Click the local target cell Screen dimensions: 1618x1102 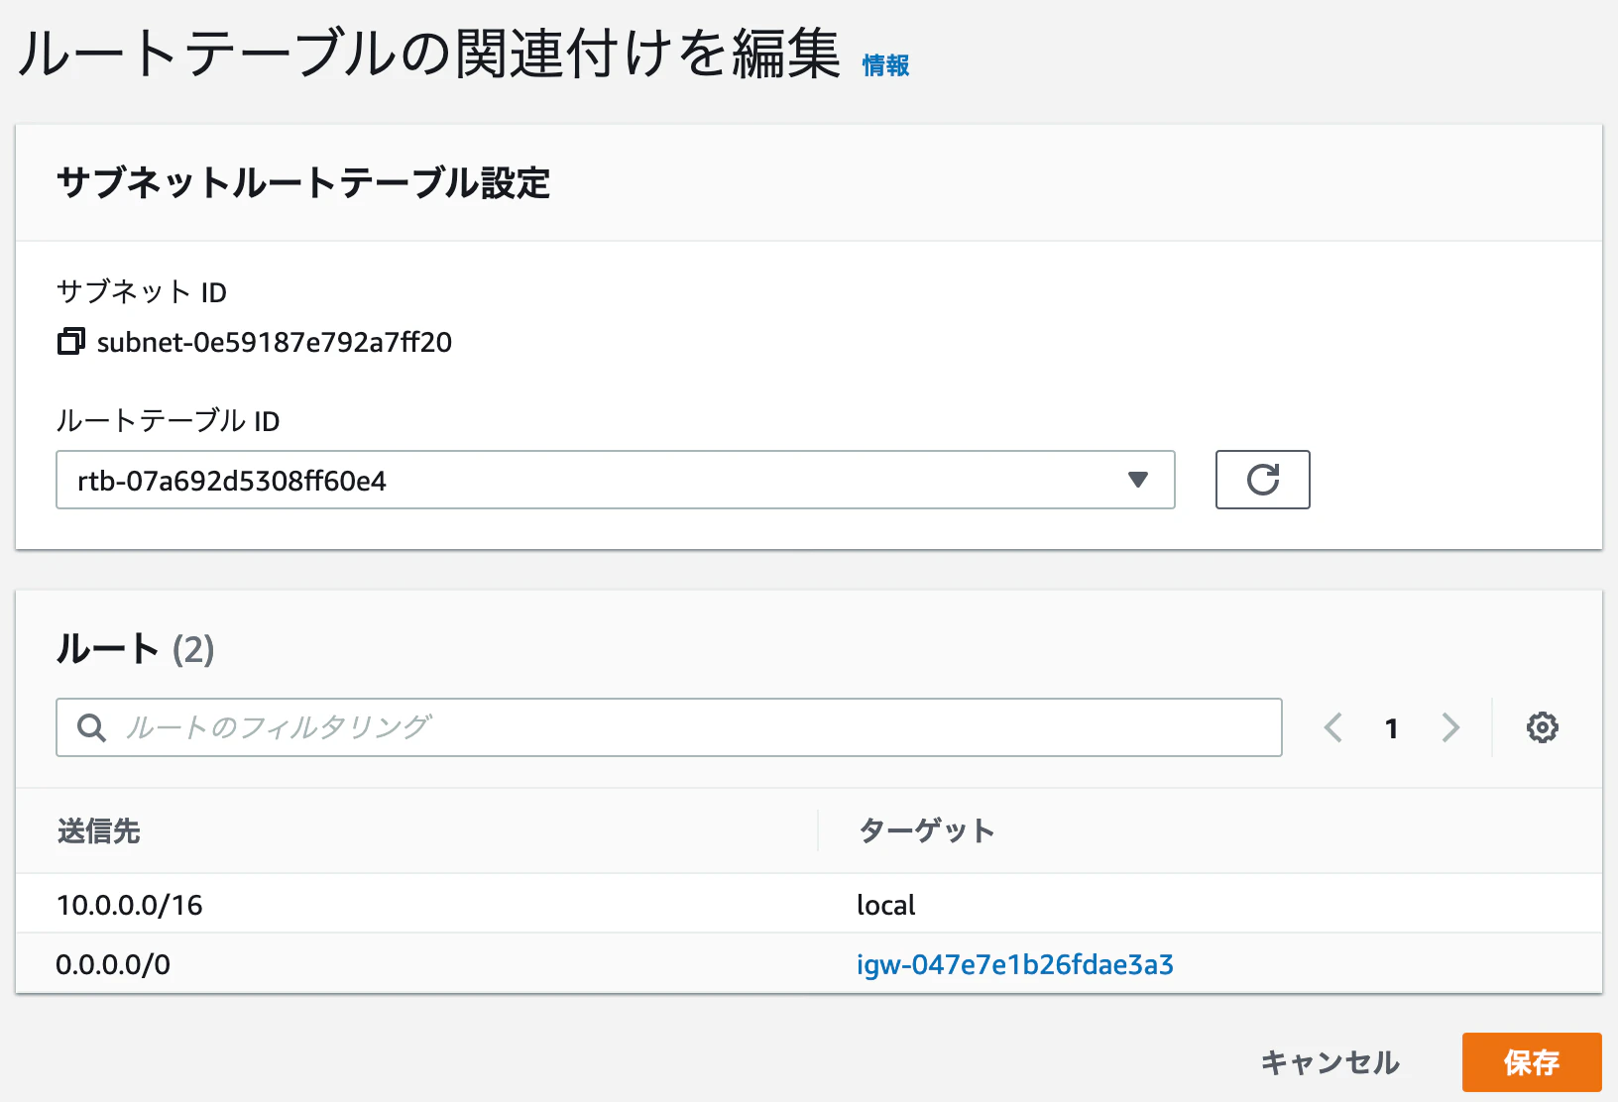pyautogui.click(x=885, y=905)
